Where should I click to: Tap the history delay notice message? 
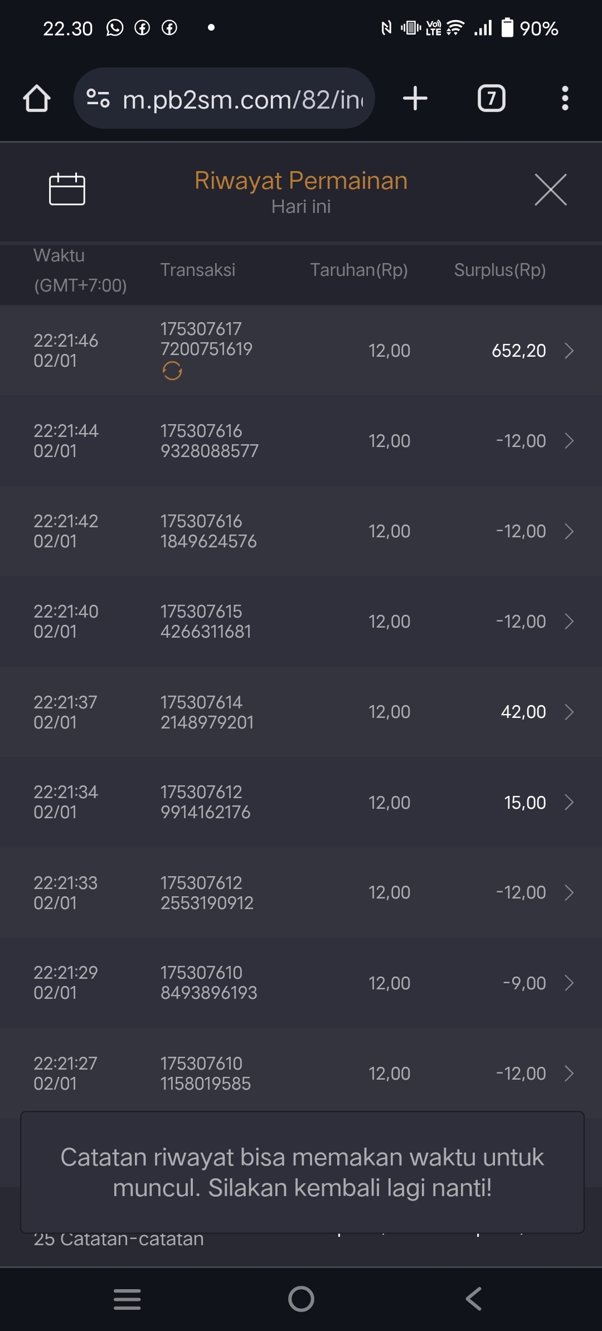[302, 1172]
